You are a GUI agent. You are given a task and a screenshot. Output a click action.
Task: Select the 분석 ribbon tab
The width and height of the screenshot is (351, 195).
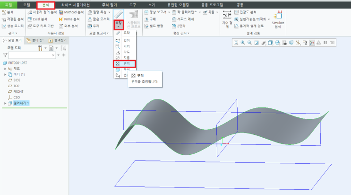[46, 5]
